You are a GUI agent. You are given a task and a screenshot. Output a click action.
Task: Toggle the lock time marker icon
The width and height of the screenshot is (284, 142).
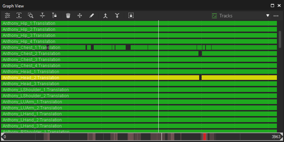(54, 16)
